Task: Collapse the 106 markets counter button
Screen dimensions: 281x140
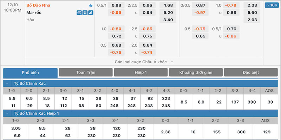Action: 272,5
